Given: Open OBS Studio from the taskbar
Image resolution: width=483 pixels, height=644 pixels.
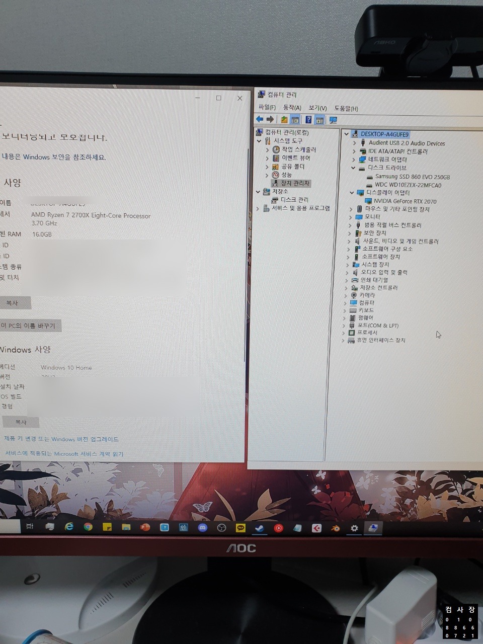Looking at the screenshot, I should click(222, 527).
